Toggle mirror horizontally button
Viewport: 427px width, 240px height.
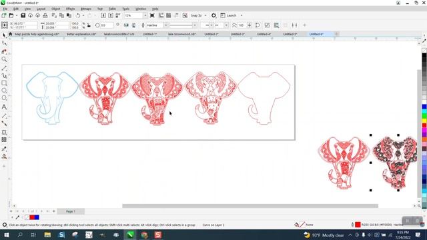tap(126, 25)
